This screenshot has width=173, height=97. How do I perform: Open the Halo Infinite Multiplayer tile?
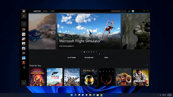click(x=72, y=77)
